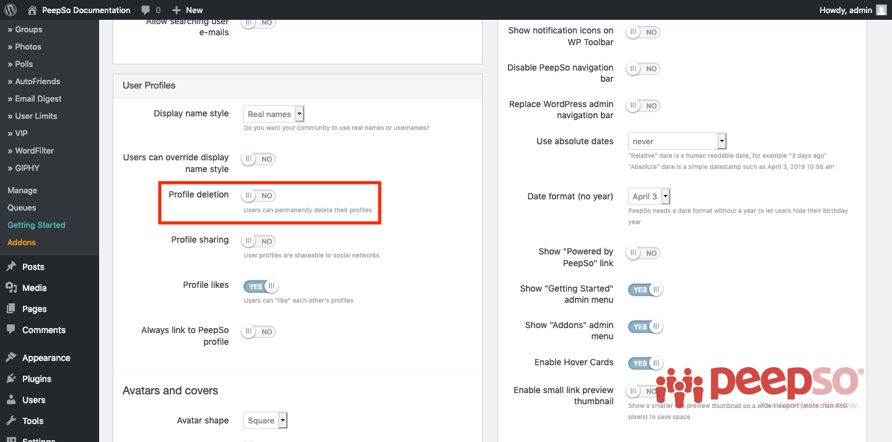Screen dimensions: 892x442
Task: Open the WordPress logo menu
Action: 11,10
